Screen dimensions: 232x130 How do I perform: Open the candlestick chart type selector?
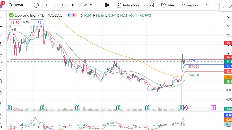pyautogui.click(x=107, y=5)
